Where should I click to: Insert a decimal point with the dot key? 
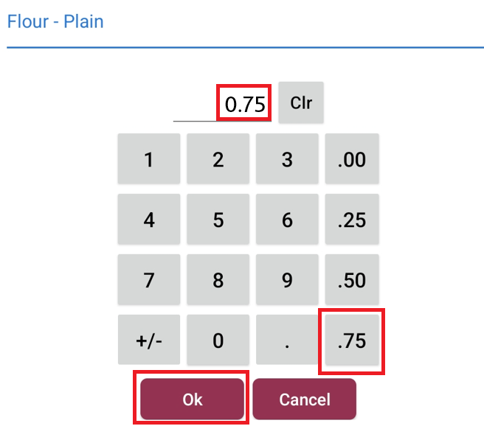click(x=287, y=341)
